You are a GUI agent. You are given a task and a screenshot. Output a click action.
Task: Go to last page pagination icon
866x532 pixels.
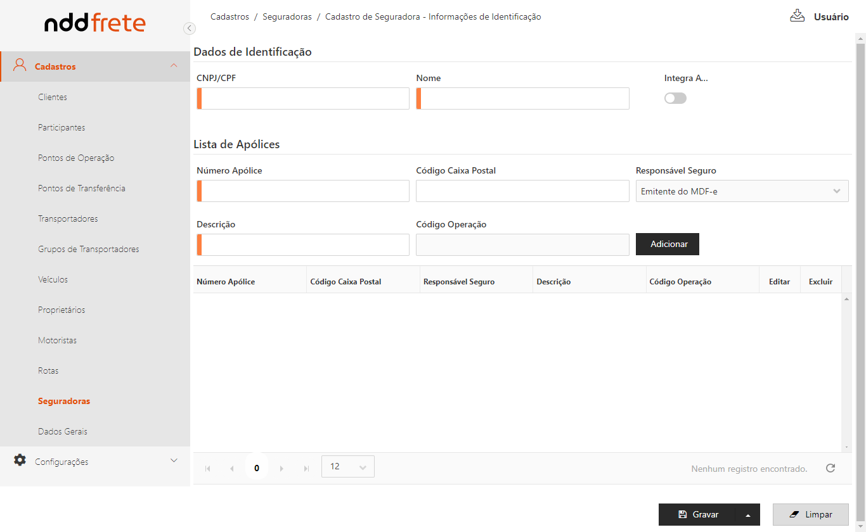click(306, 469)
